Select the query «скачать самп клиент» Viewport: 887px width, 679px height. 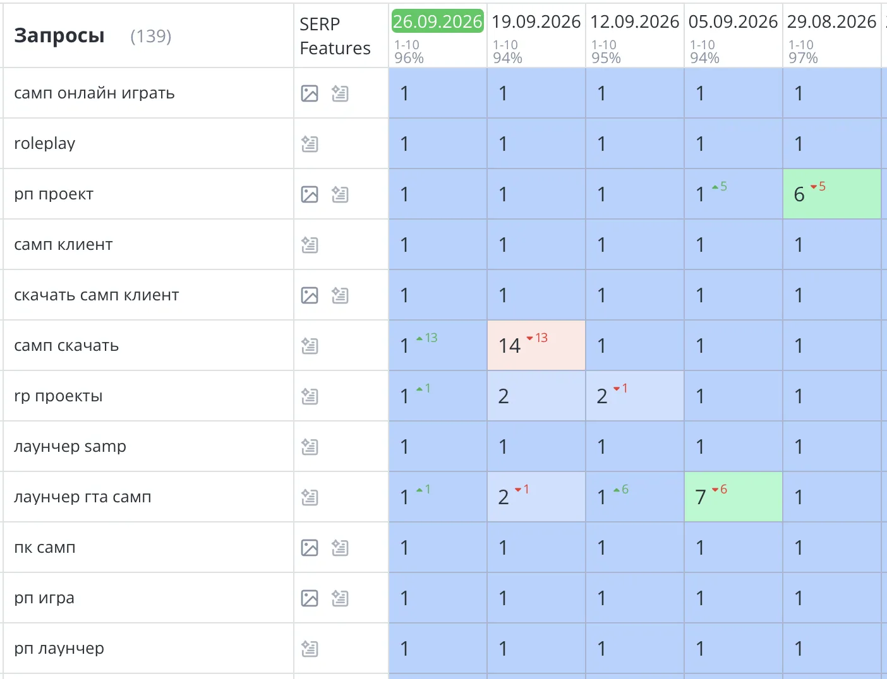(x=97, y=295)
